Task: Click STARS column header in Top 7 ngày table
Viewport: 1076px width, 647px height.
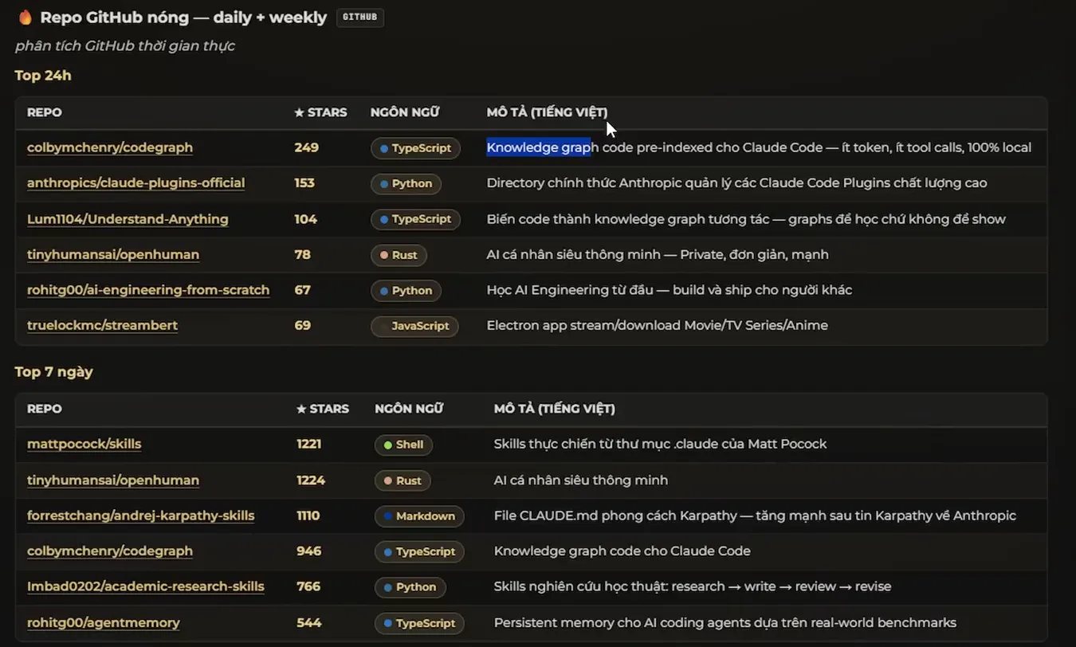Action: click(x=323, y=409)
